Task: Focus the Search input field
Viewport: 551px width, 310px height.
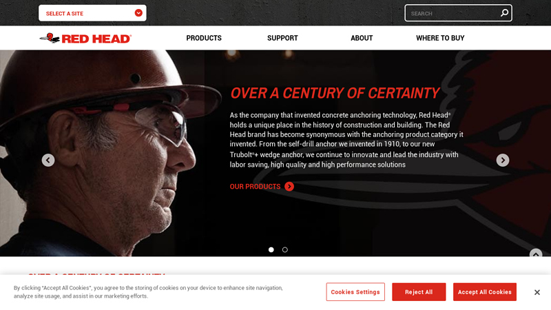Action: point(453,13)
